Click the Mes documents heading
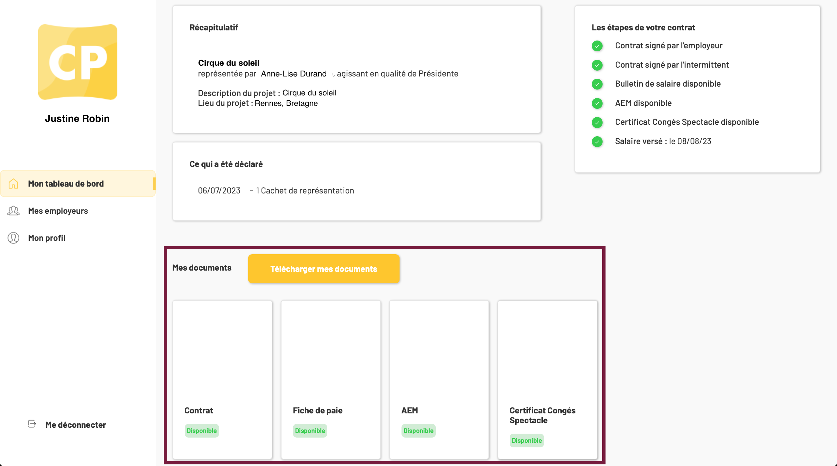837x466 pixels. (202, 268)
